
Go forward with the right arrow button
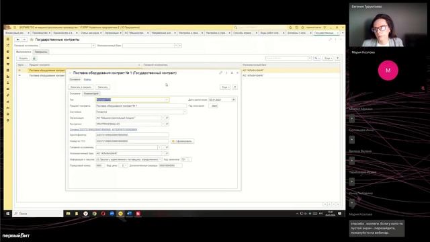[24, 40]
